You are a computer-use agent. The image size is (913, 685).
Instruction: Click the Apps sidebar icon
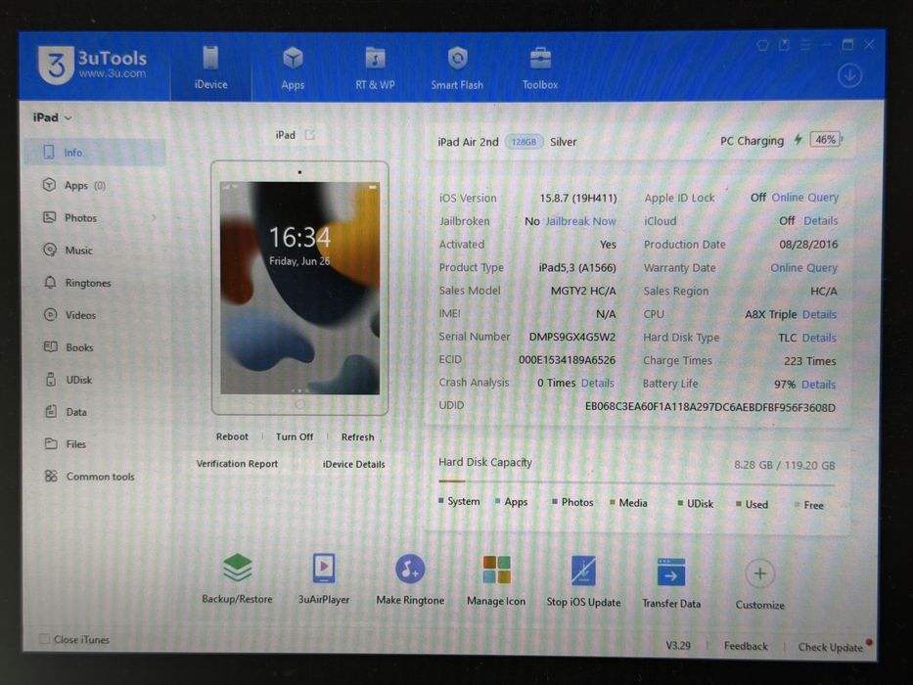[x=50, y=185]
